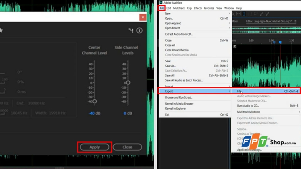Select the Slip tool in toolbar
This screenshot has height=169, width=301.
238,14
